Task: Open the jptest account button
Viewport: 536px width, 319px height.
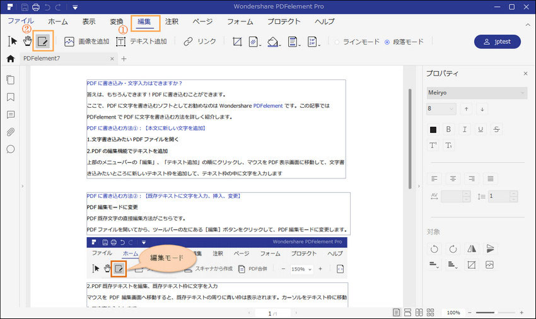Action: [x=498, y=42]
